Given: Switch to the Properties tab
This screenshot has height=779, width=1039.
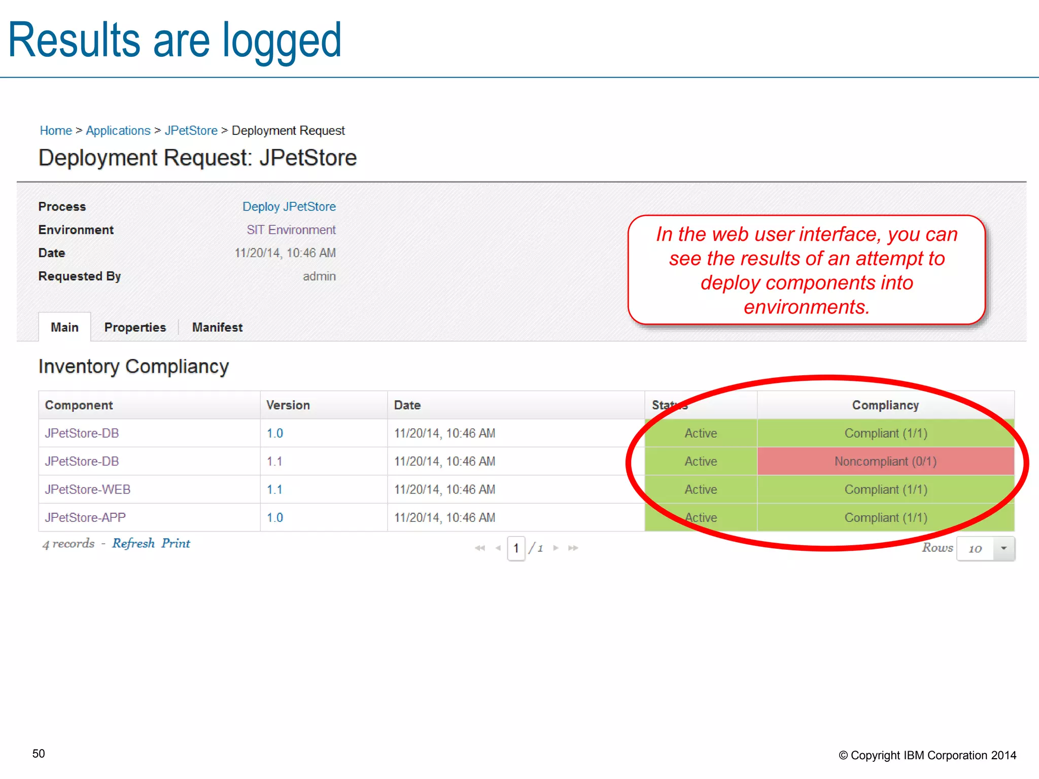Looking at the screenshot, I should pos(135,327).
